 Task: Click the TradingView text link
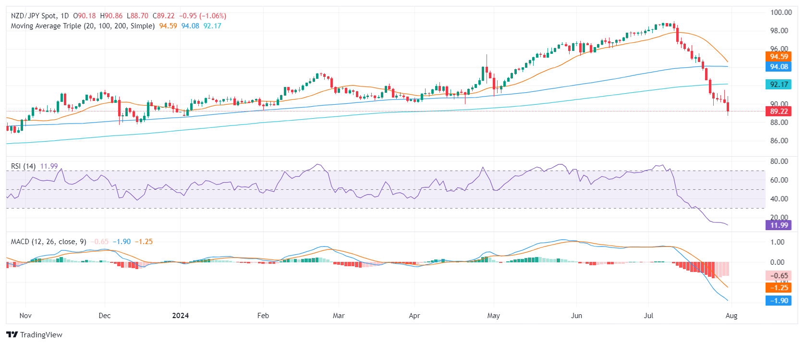tap(41, 335)
